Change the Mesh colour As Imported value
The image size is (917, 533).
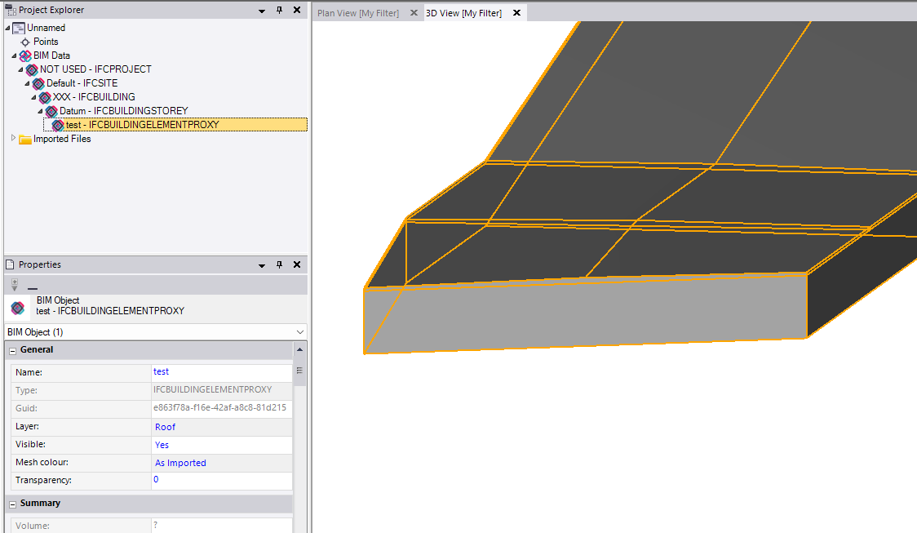coord(180,463)
